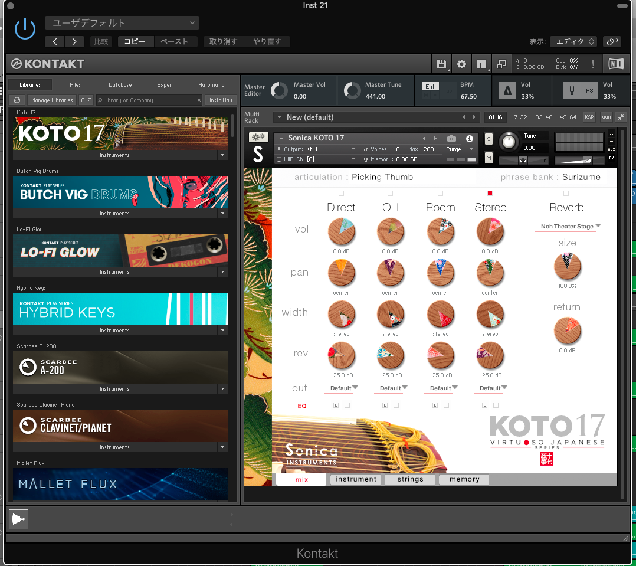Enable the Direct mic checkbox
The height and width of the screenshot is (566, 636).
(341, 194)
